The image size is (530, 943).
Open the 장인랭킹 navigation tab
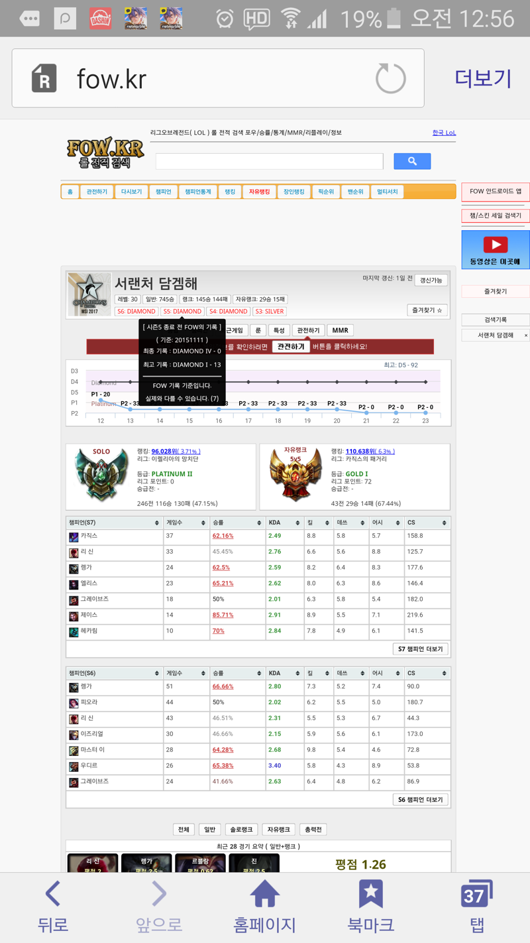pos(293,192)
